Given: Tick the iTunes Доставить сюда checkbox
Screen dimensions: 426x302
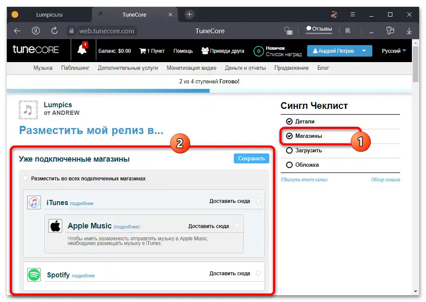Looking at the screenshot, I should pos(259,201).
